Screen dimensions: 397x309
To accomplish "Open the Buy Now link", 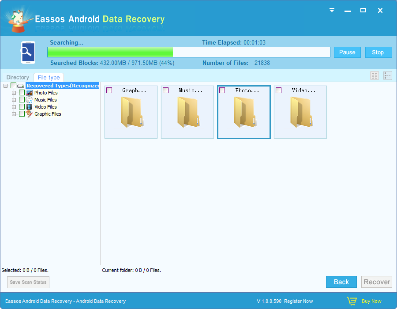I will coord(371,301).
